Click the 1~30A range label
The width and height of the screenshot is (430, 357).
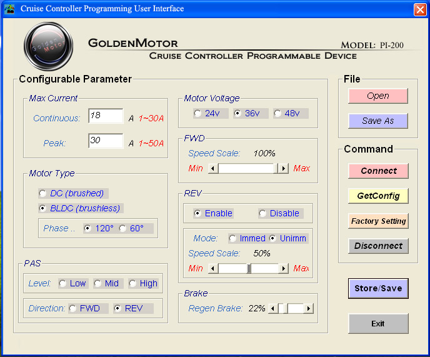click(x=151, y=118)
